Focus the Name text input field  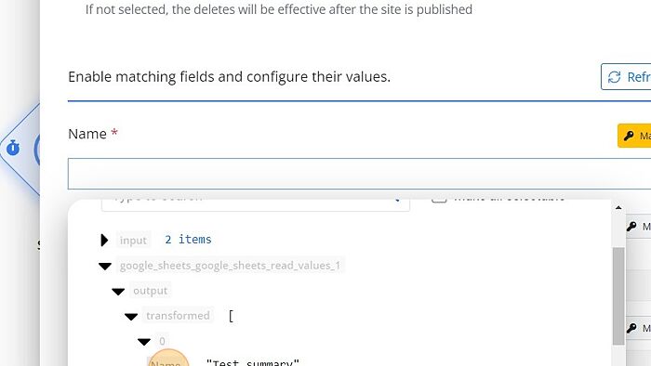359,174
